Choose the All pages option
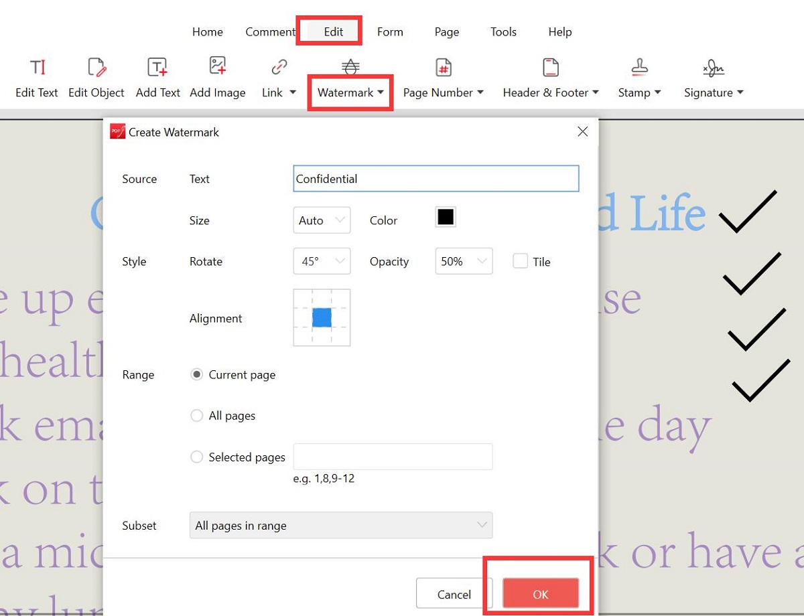 196,416
